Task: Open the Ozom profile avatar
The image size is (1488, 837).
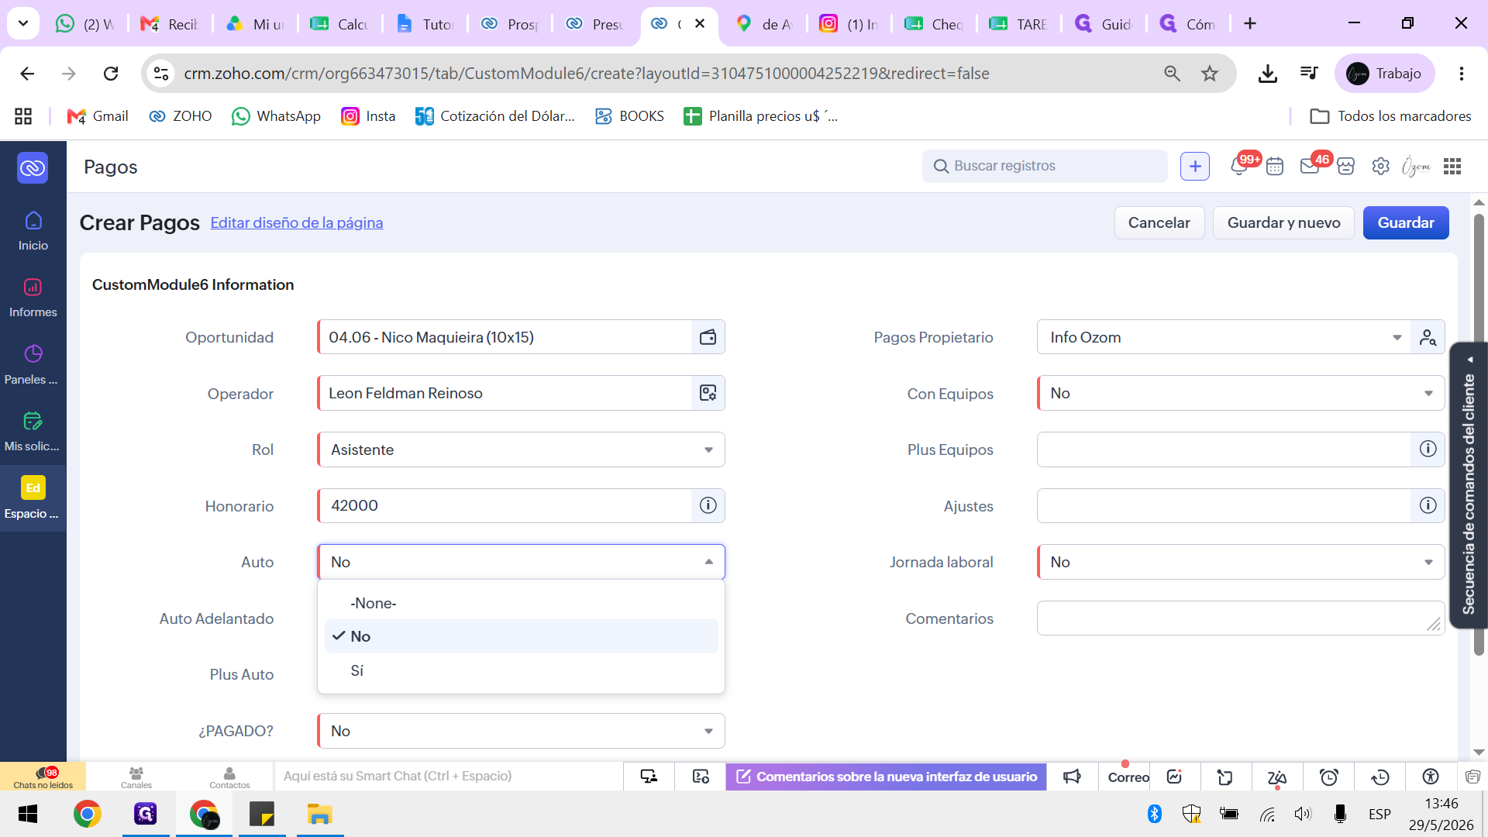Action: pyautogui.click(x=1416, y=167)
